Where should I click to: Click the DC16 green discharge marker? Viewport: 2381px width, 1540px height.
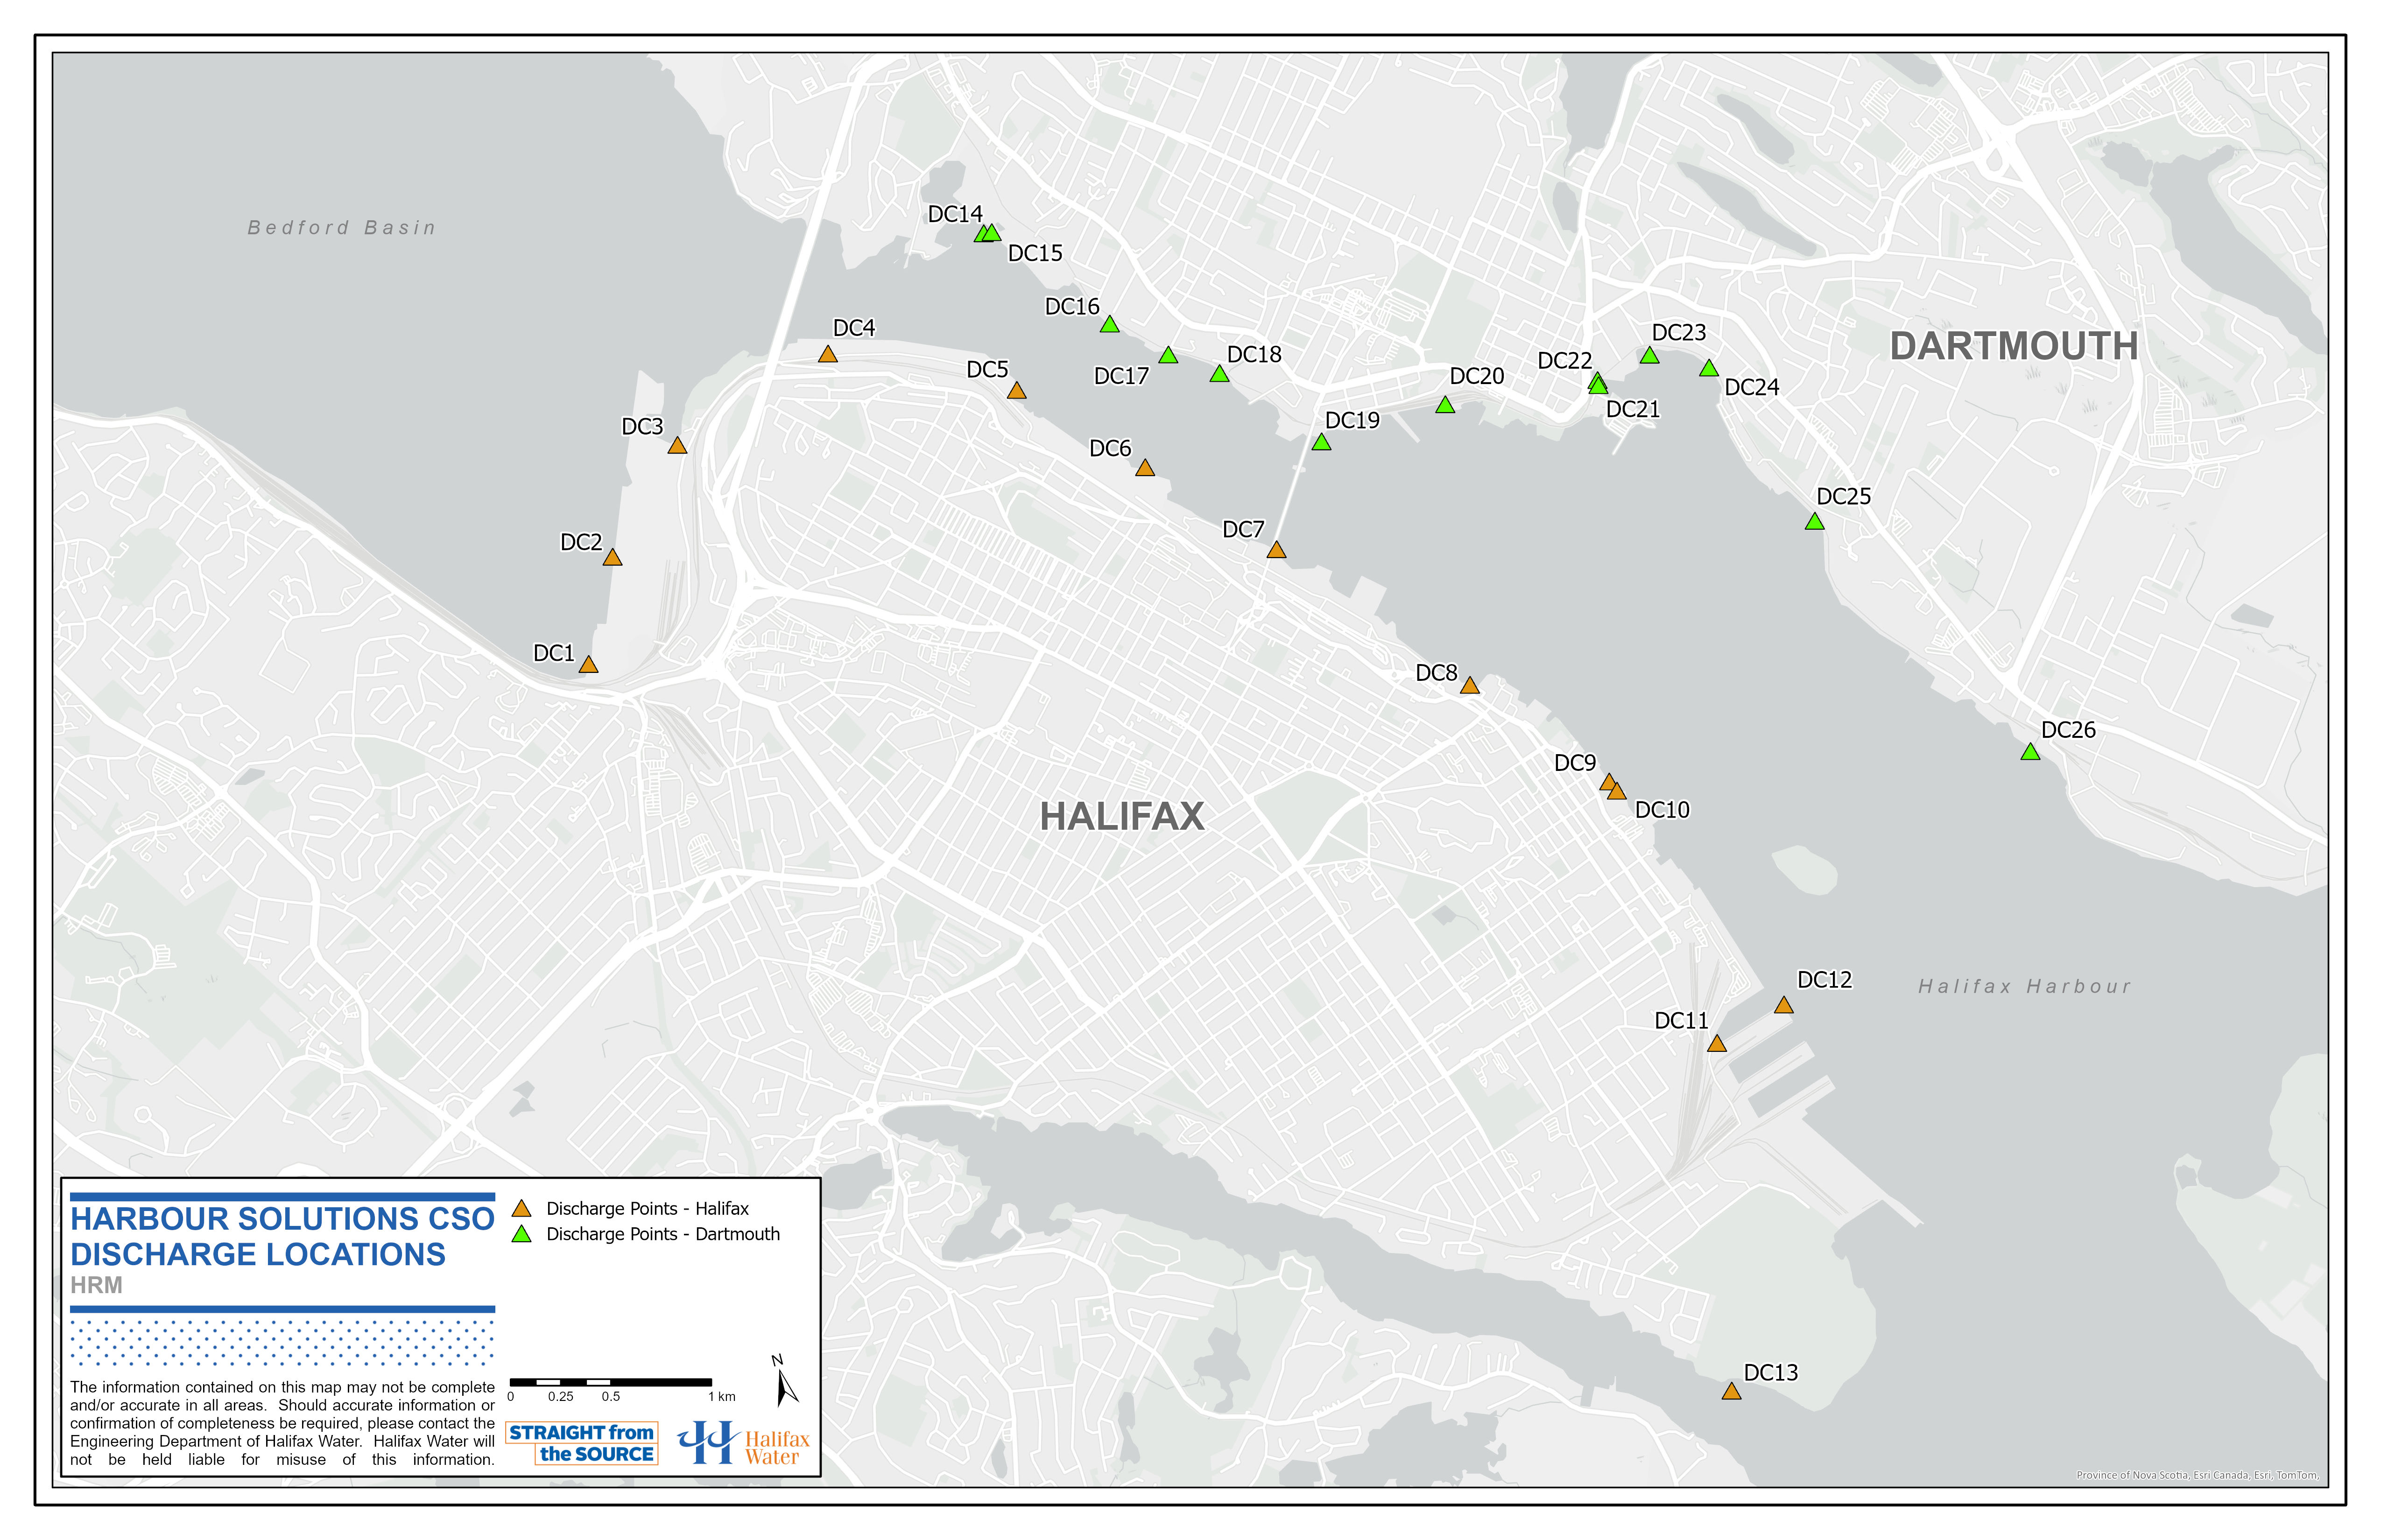pyautogui.click(x=1109, y=325)
